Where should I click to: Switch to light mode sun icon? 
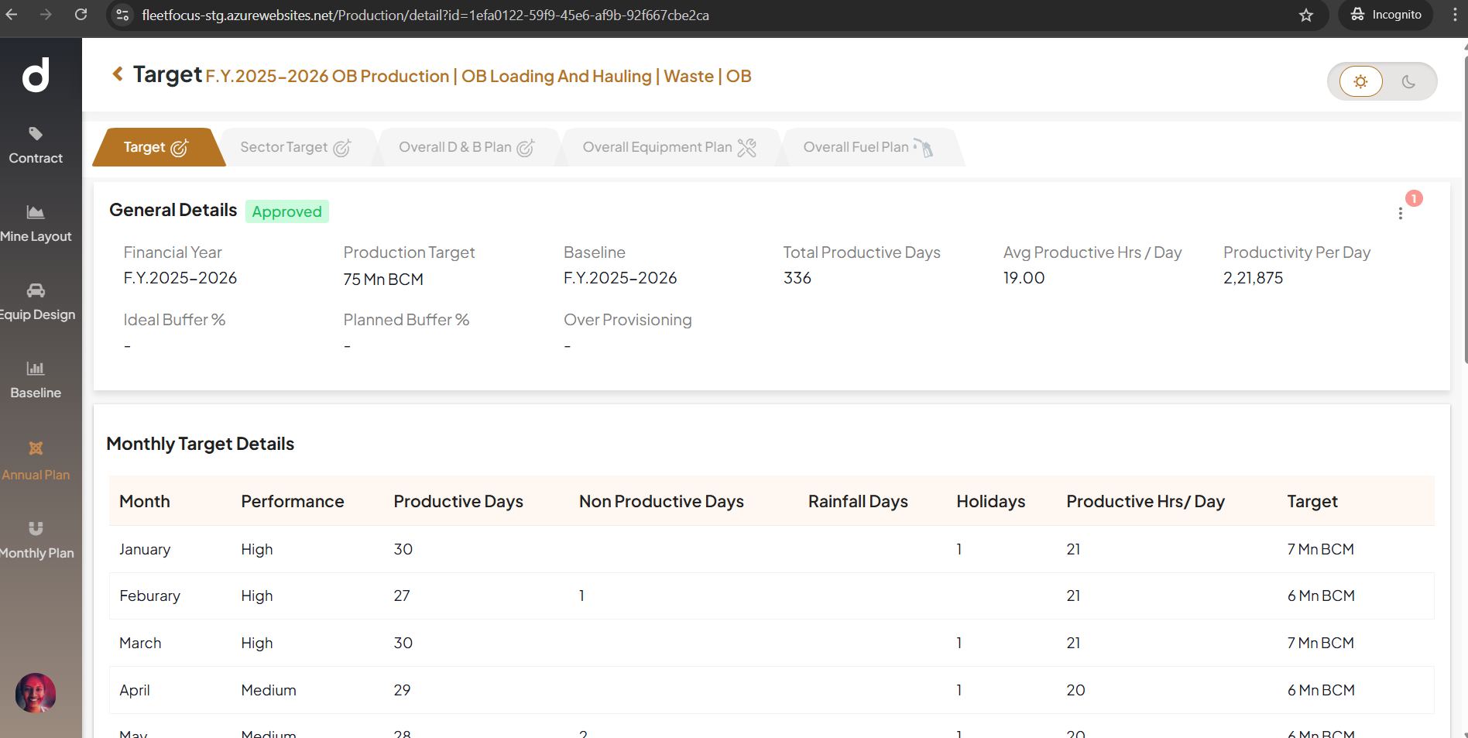point(1360,81)
